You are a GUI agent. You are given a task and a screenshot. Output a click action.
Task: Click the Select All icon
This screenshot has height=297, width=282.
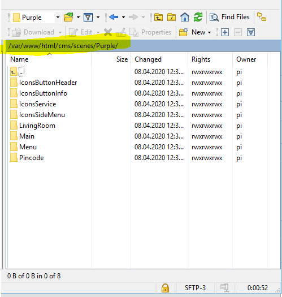pyautogui.click(x=251, y=32)
